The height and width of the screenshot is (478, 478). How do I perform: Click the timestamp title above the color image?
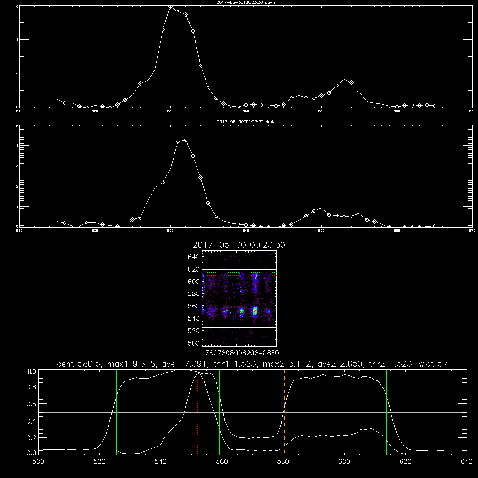(x=239, y=245)
